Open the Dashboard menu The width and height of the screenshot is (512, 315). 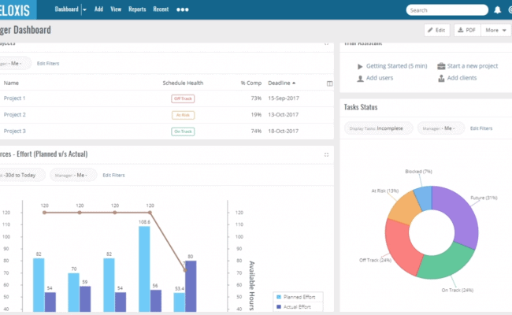67,9
